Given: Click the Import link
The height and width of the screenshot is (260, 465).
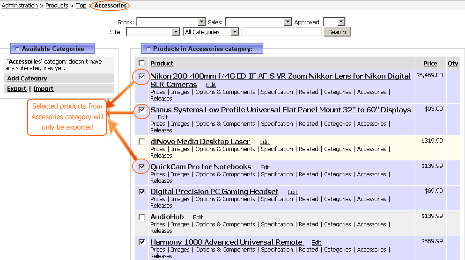Looking at the screenshot, I should point(43,88).
